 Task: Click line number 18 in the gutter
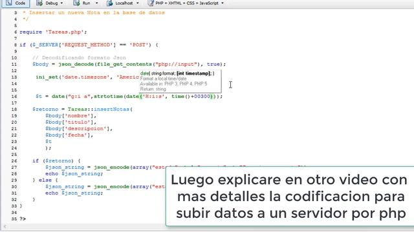tap(14, 109)
